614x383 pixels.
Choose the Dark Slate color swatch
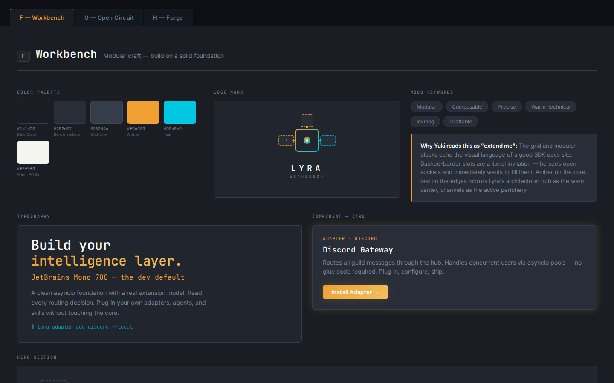click(x=33, y=112)
